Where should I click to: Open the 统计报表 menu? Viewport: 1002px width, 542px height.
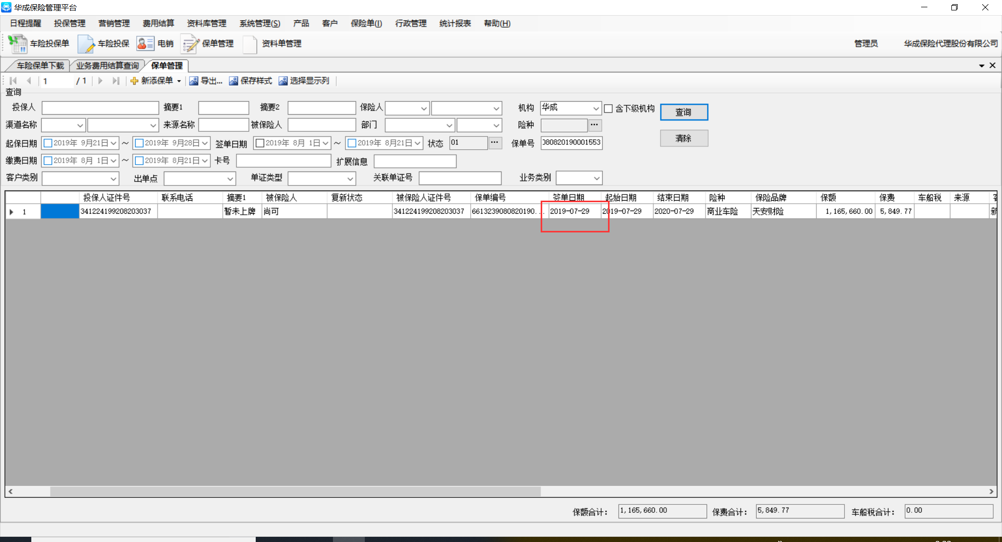pyautogui.click(x=455, y=23)
